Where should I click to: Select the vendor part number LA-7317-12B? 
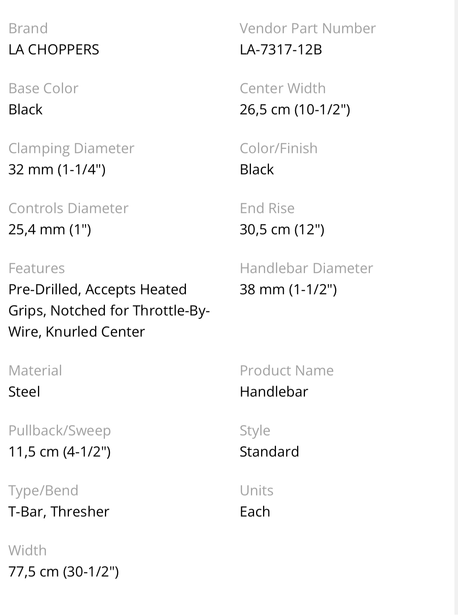point(281,49)
